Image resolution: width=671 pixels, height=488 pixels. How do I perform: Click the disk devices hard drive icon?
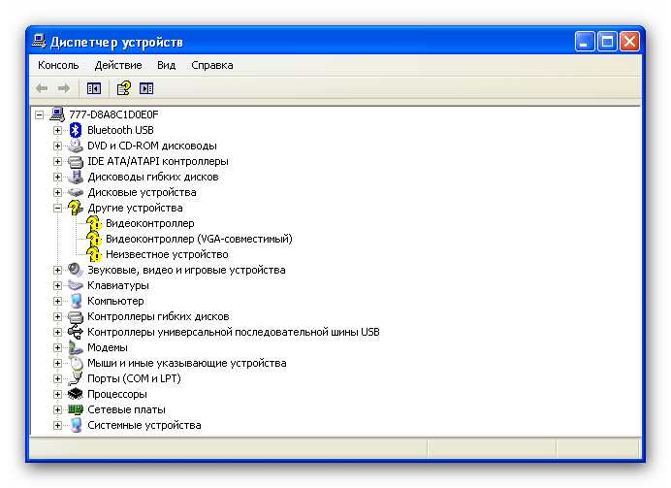76,192
